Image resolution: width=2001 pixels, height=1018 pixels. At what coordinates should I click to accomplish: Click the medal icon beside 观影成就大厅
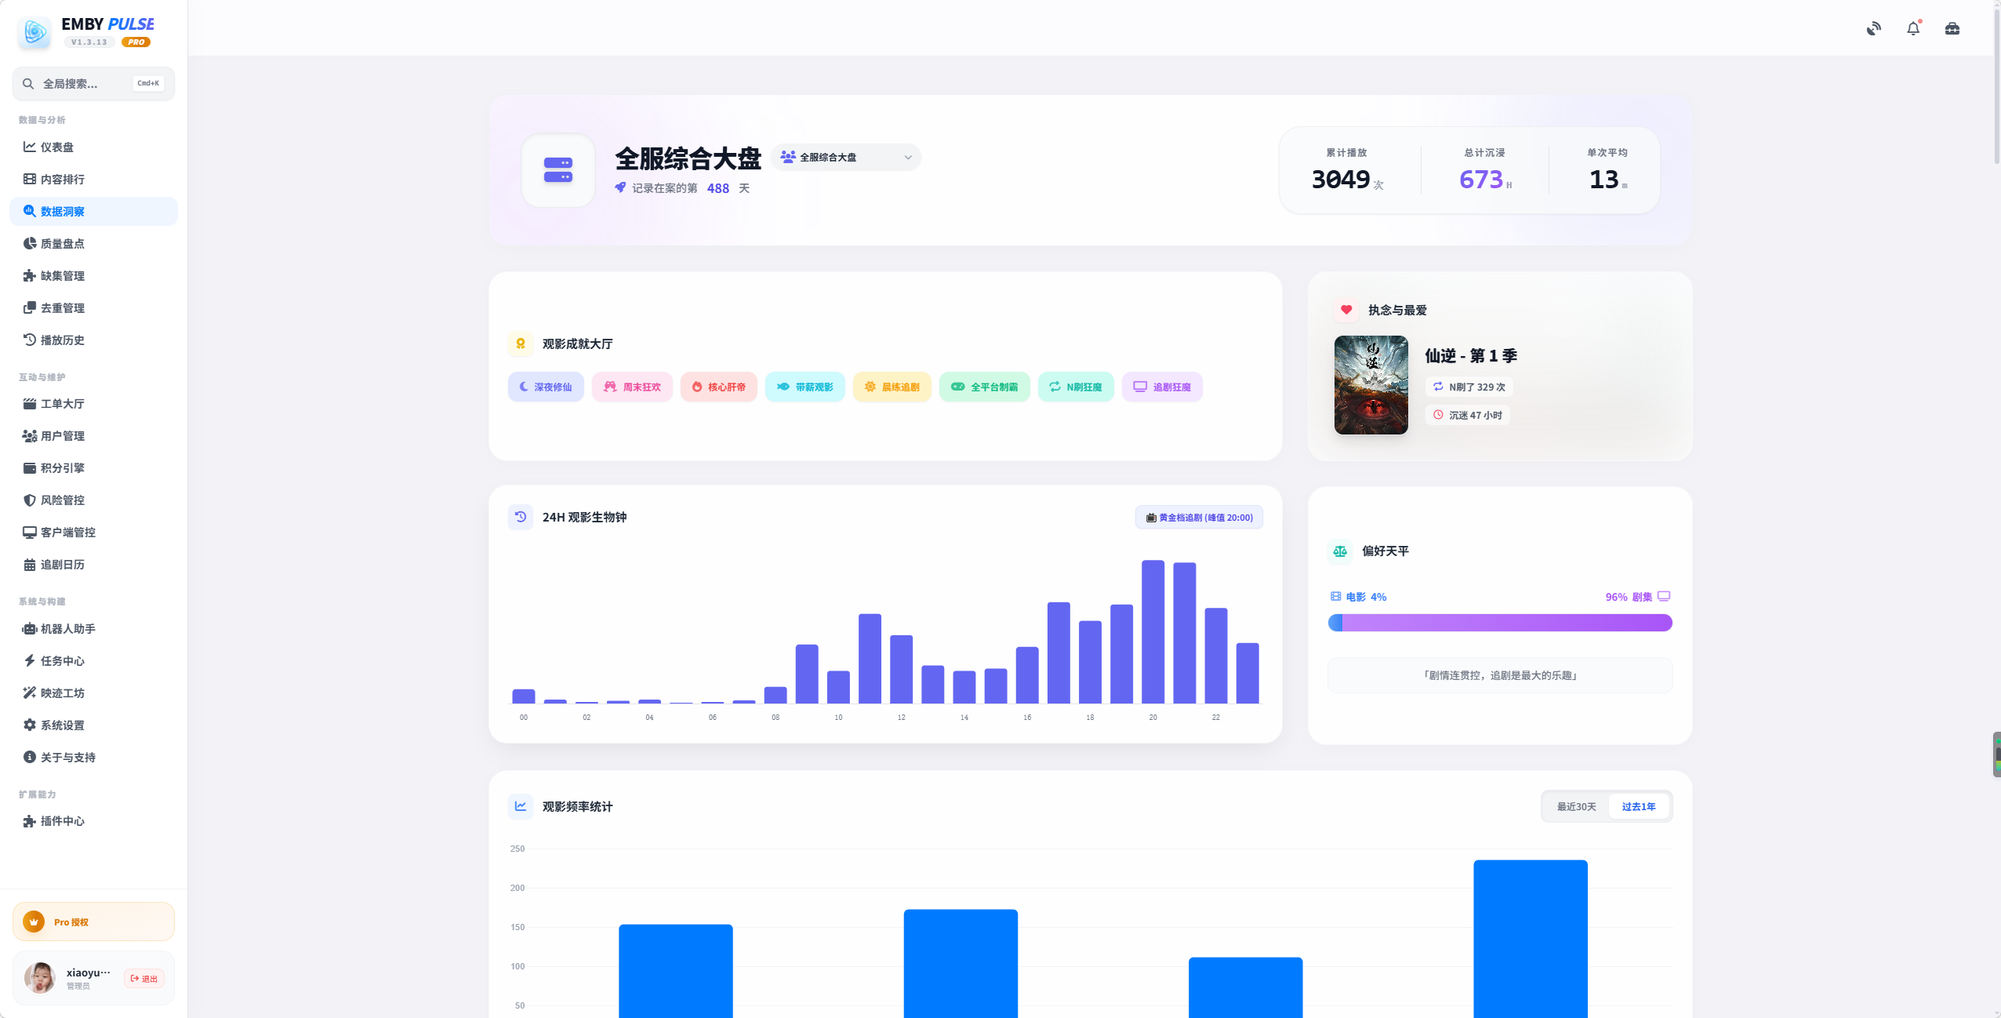521,344
